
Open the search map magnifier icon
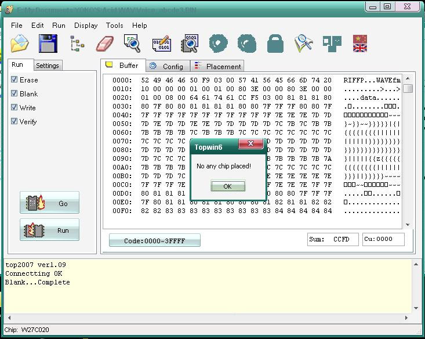(x=304, y=44)
